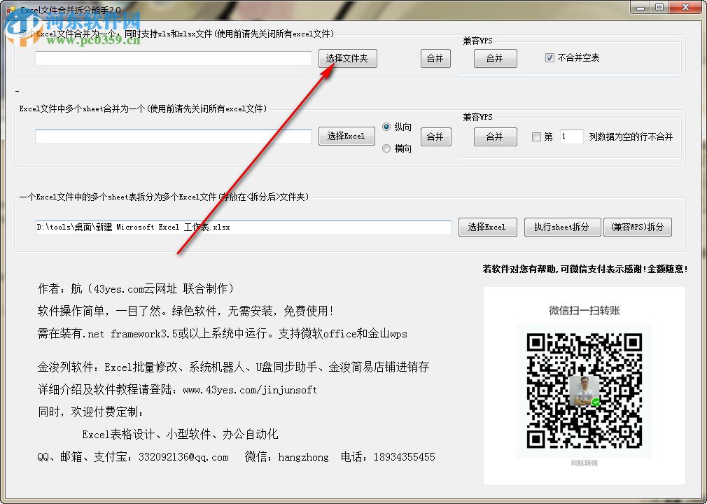This screenshot has height=504, width=707.
Task: Click the top 兼容WPS 合并 button
Action: click(x=496, y=59)
